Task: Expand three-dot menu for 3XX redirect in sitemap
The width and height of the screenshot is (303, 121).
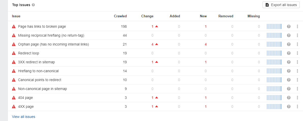Action: (297, 62)
